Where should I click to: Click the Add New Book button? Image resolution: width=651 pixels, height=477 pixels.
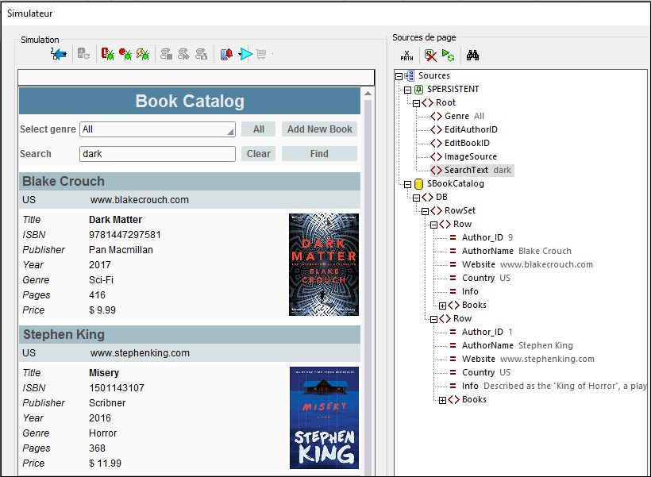click(x=319, y=129)
